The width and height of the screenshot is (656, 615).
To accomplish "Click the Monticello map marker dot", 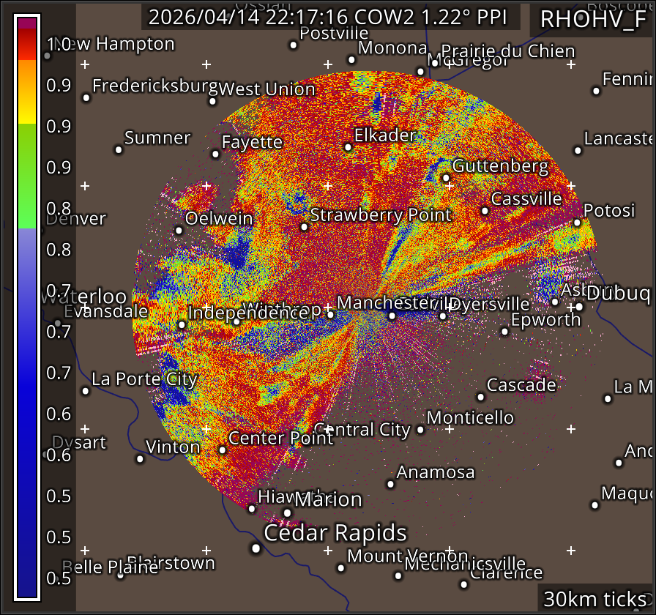I will pyautogui.click(x=420, y=429).
